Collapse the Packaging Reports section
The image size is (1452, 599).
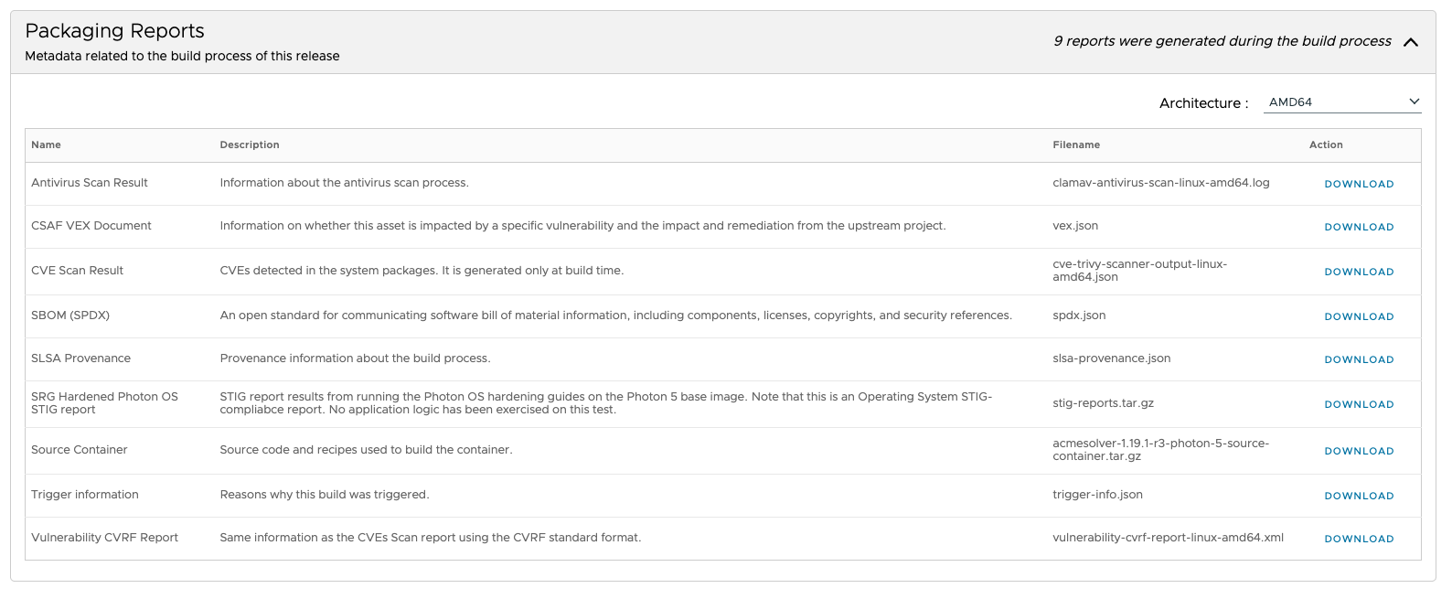(1410, 42)
